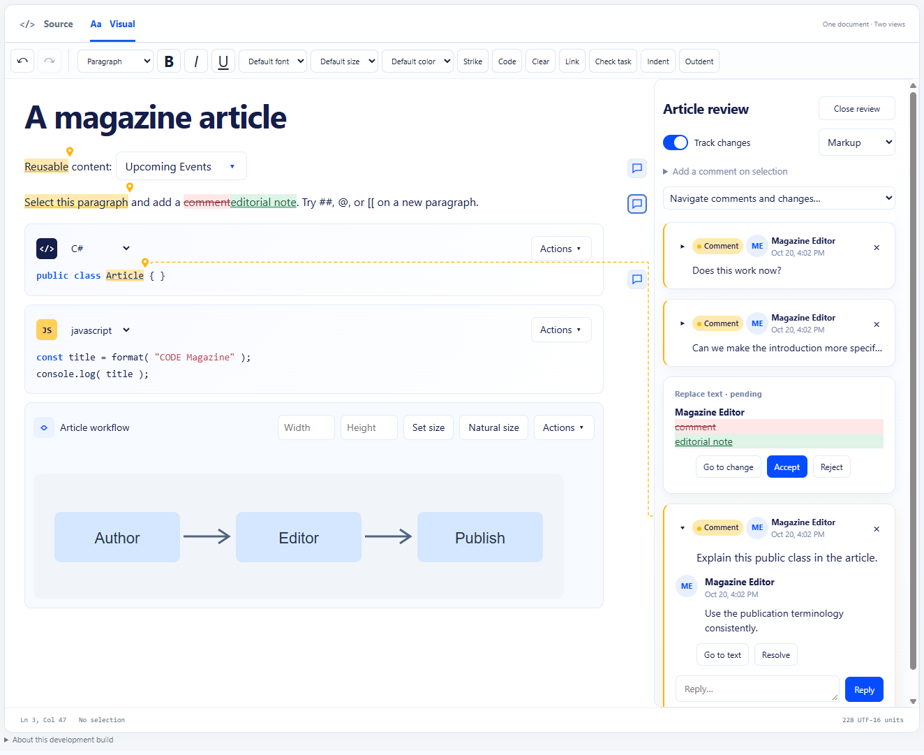
Task: Open Actions menu for Article workflow
Action: (564, 427)
